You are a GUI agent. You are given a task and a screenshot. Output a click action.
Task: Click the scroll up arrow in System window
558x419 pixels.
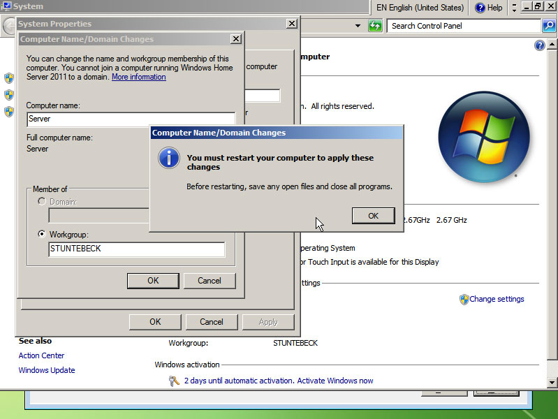552,45
